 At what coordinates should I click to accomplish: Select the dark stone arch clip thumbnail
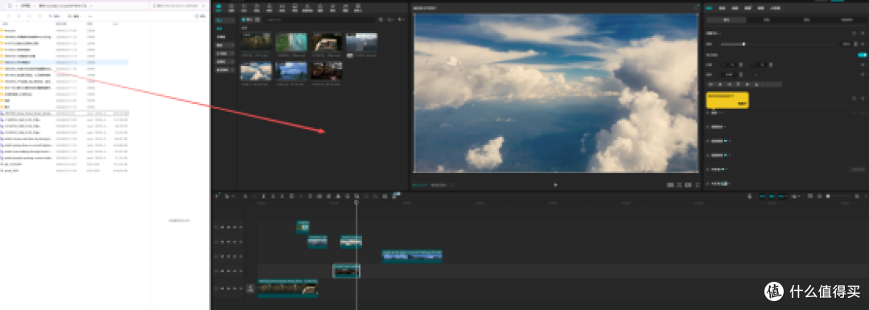pos(326,42)
